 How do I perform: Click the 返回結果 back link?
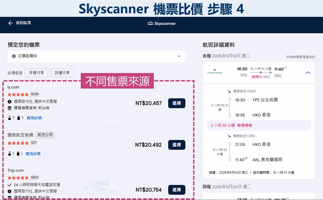[20, 23]
